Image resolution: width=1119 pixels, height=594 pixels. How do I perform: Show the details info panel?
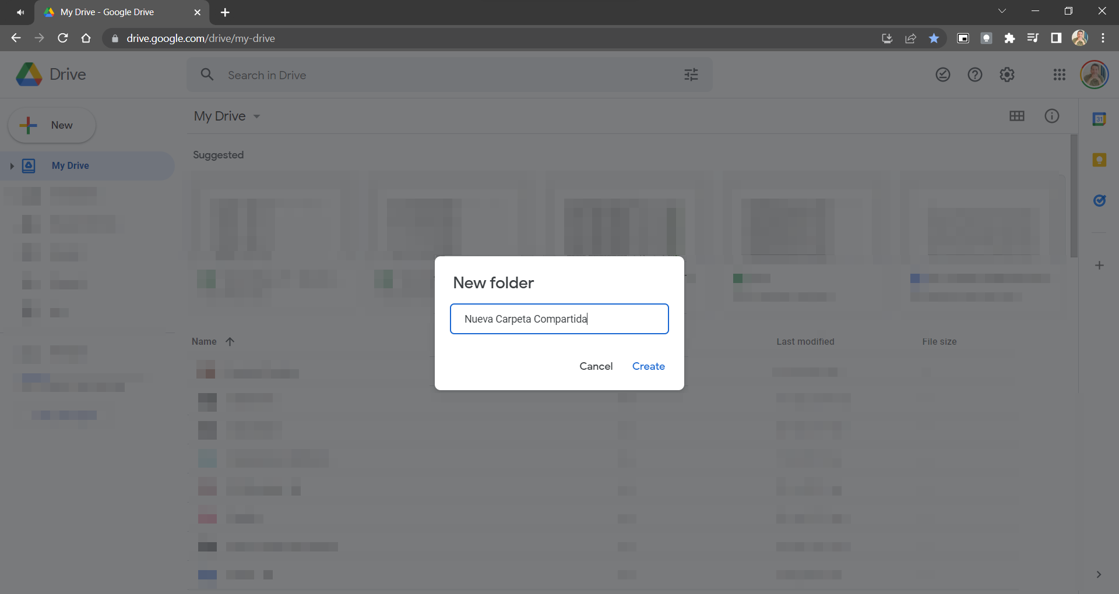point(1052,116)
